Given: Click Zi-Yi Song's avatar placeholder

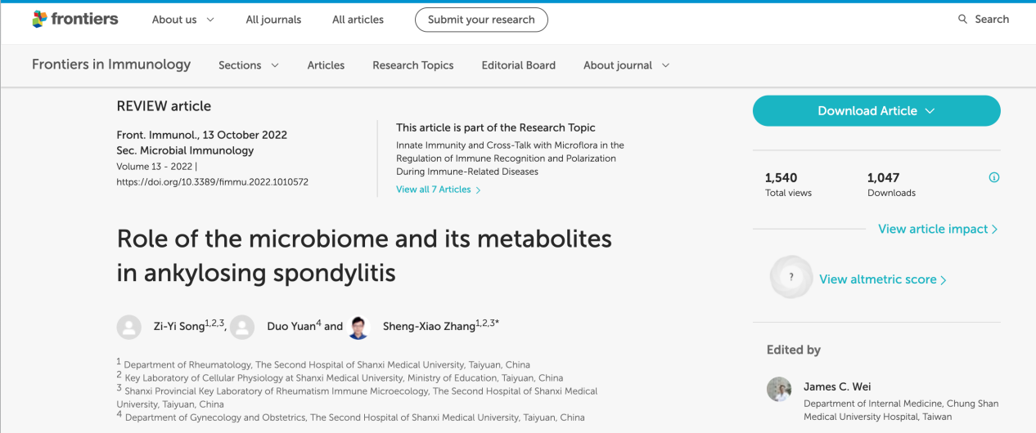Looking at the screenshot, I should pos(129,327).
